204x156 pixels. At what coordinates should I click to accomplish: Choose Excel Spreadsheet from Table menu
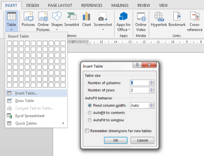pos(30,116)
